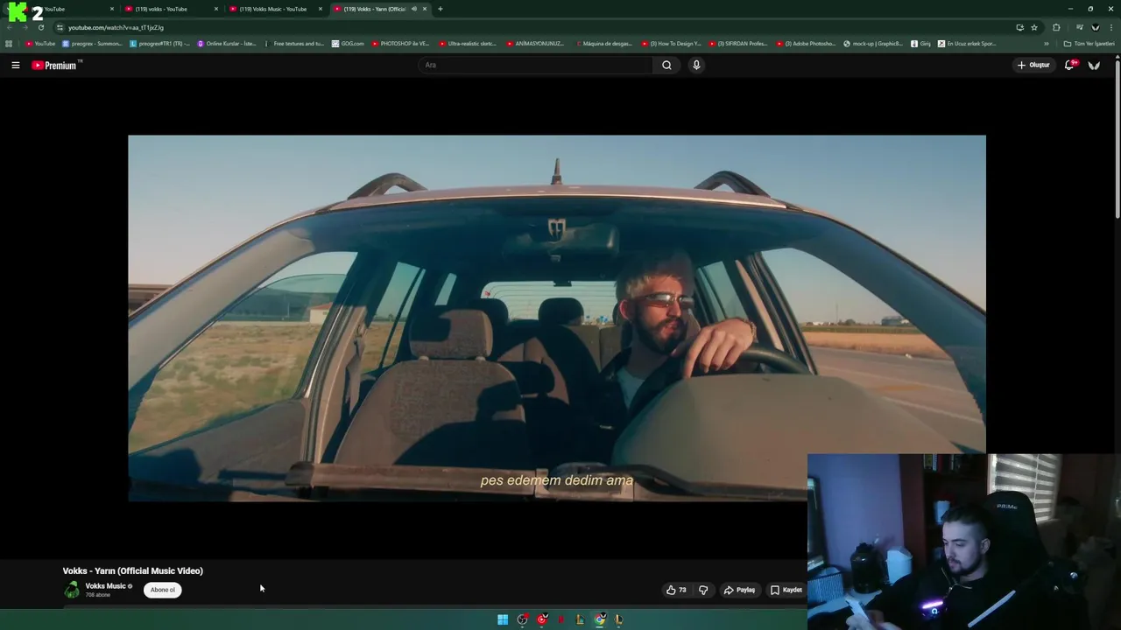Close the '(119) vokks - YouTube' tab
This screenshot has height=630, width=1121.
pos(215,9)
